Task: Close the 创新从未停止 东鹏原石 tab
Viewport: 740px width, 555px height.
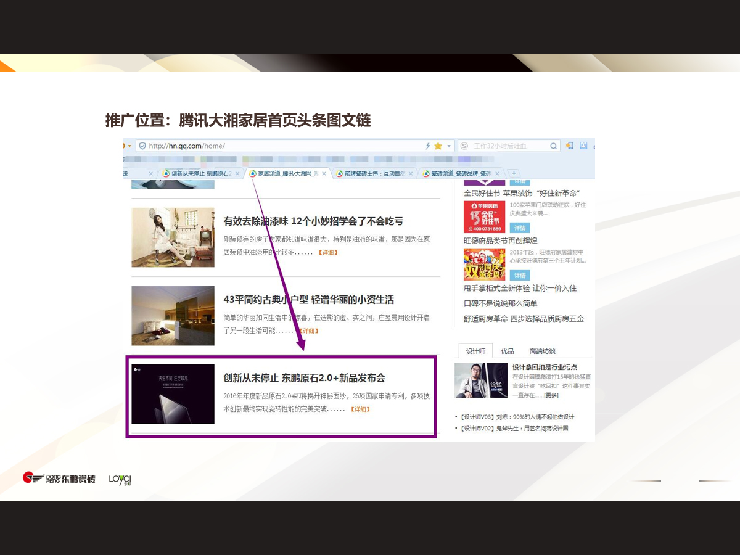Action: click(x=237, y=174)
